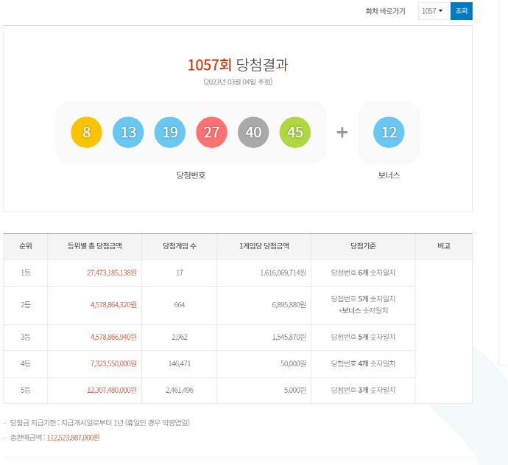Click the per-game prize 1,545,870원
Viewport: 508px width, 465px height.
(x=289, y=338)
